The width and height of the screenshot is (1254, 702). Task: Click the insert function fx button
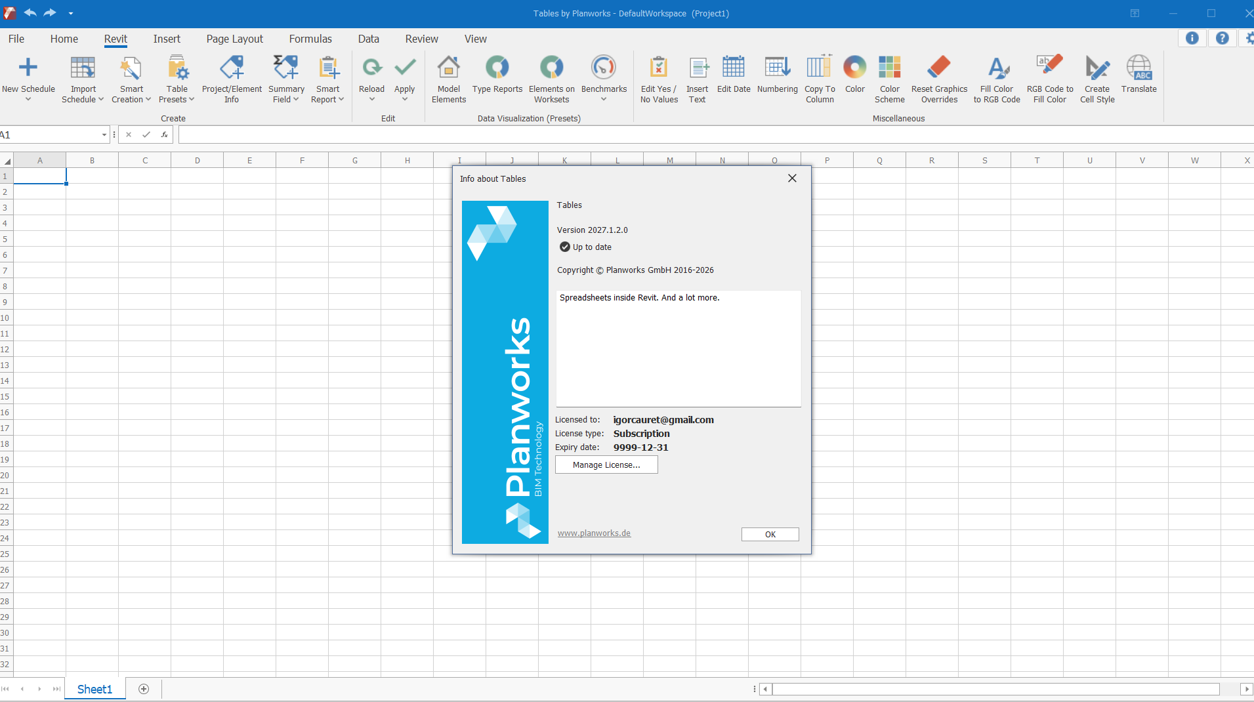click(164, 135)
